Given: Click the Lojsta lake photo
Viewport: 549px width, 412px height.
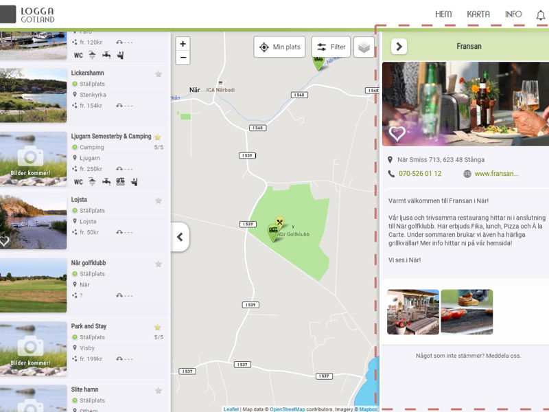Looking at the screenshot, I should [33, 222].
